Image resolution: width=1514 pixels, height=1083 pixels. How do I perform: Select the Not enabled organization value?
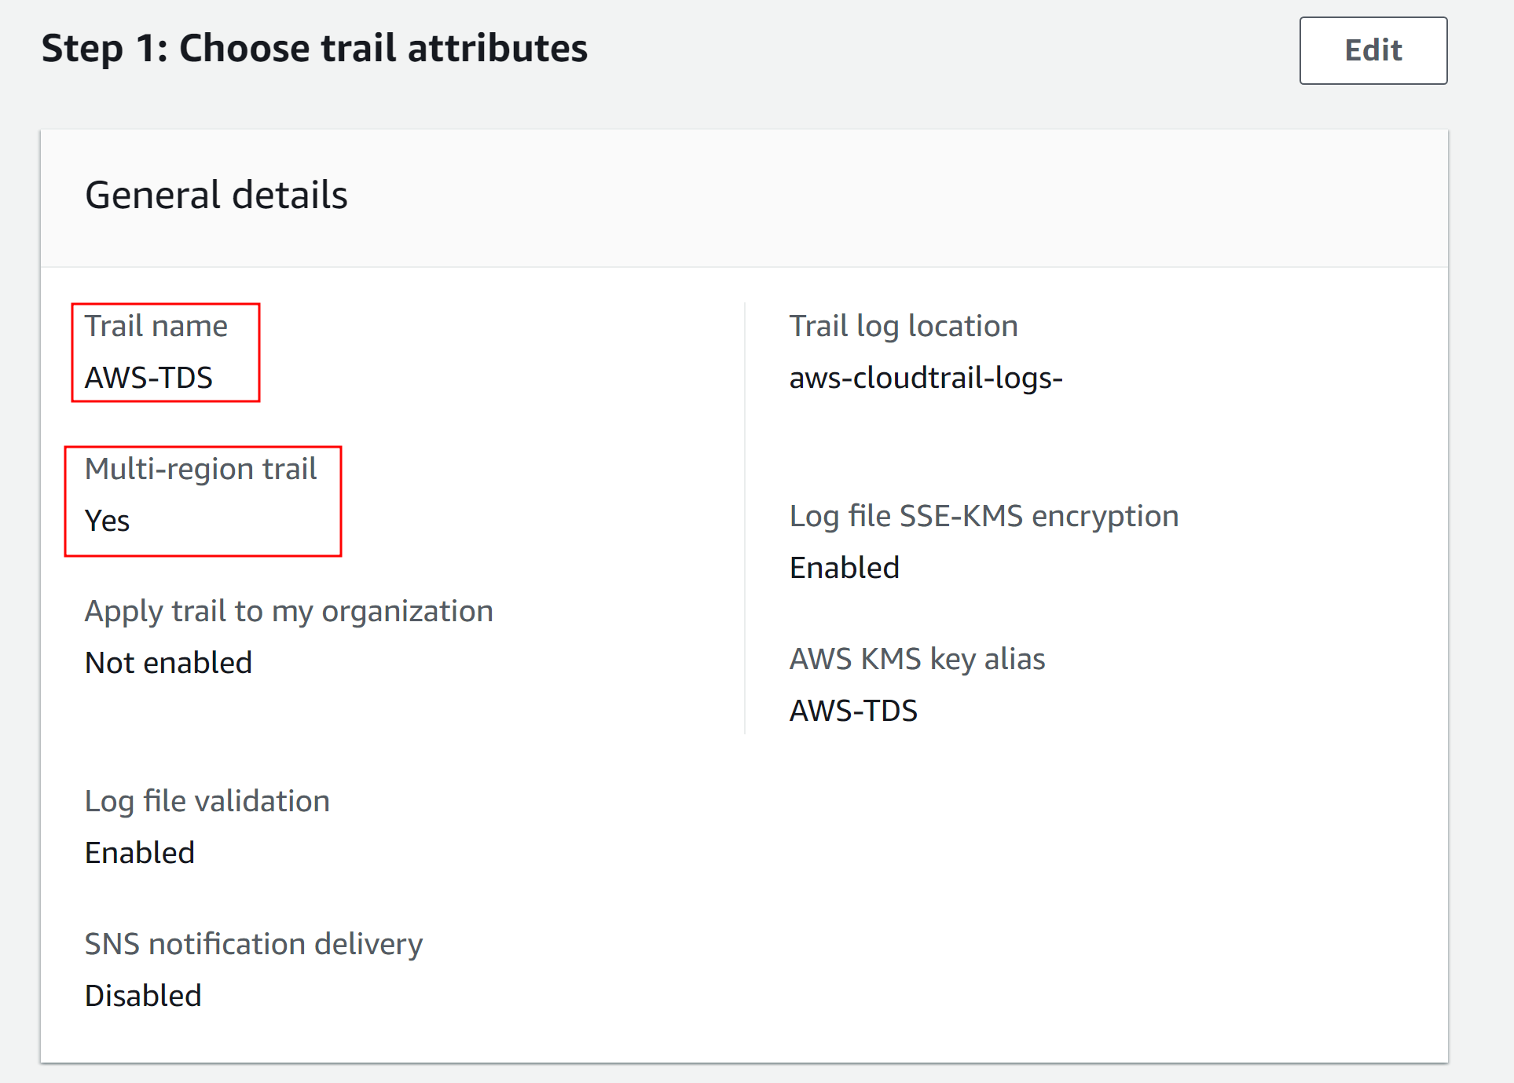[x=168, y=663]
